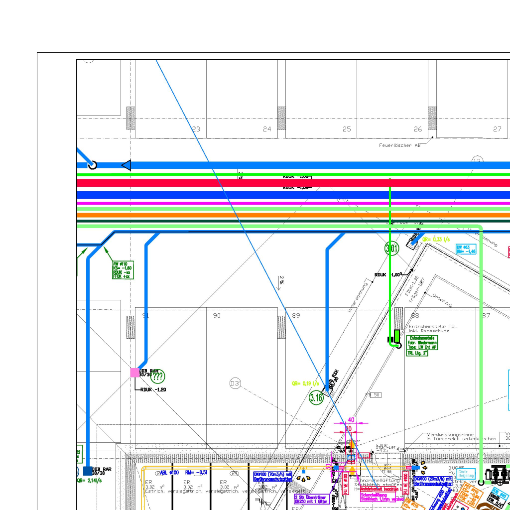The height and width of the screenshot is (510, 510).
Task: Click the D3 circle marker
Action: point(235,383)
